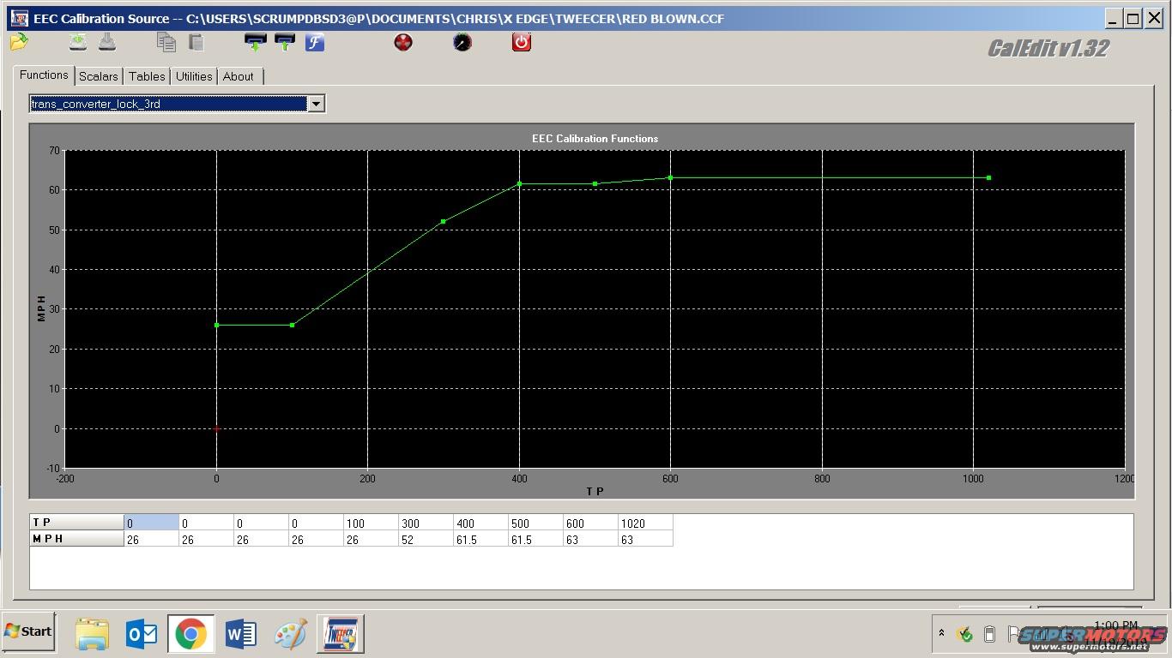Click the graph data point at TP 300
Viewport: 1172px width, 658px height.
[x=444, y=222]
